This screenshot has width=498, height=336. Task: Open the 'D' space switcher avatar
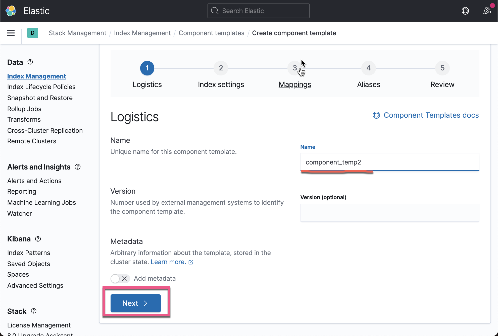[32, 33]
